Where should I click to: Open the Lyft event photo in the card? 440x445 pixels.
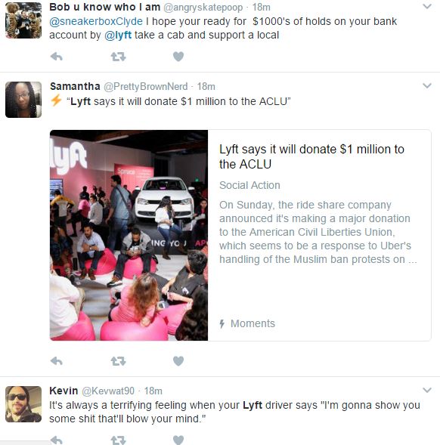pos(129,235)
